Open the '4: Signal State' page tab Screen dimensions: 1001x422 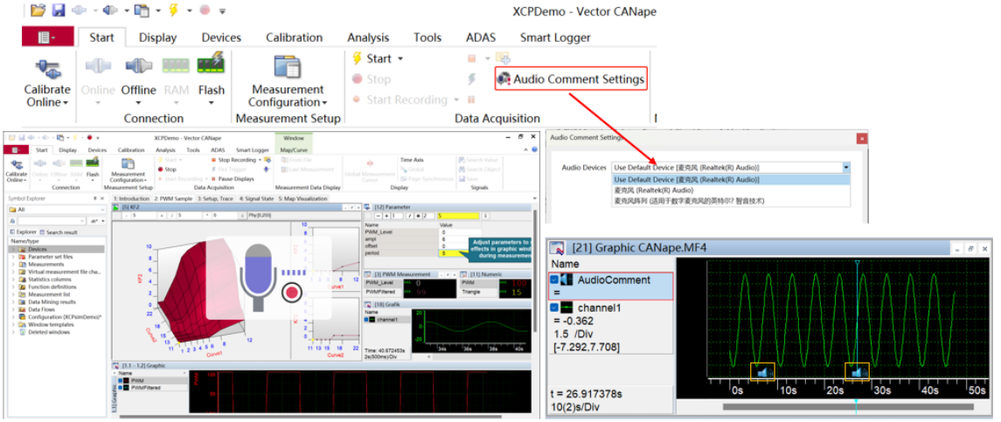[x=257, y=198]
